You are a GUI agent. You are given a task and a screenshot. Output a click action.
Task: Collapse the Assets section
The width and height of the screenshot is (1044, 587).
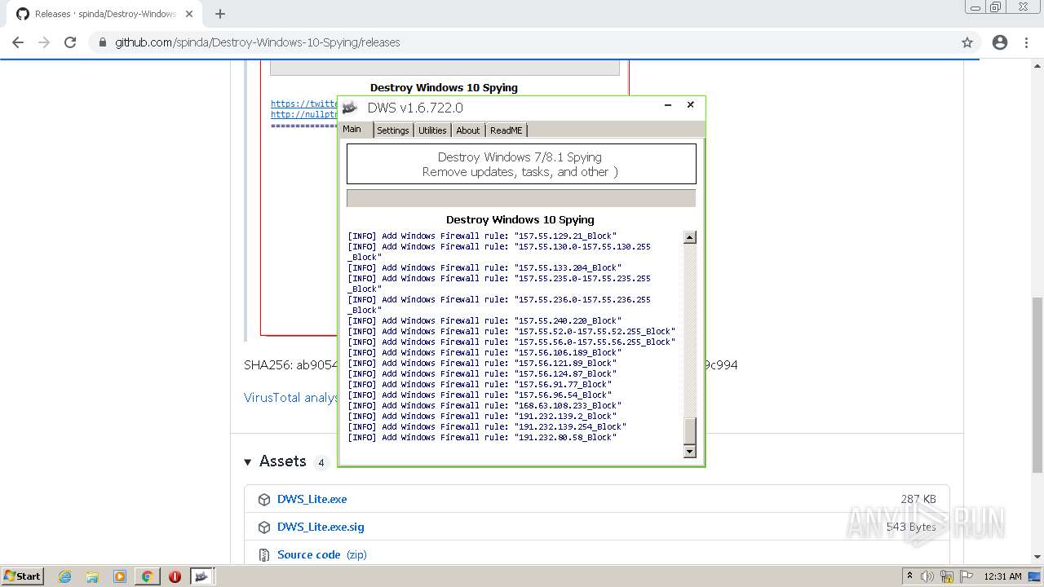coord(248,462)
